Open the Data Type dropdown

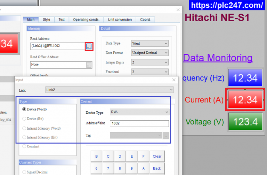point(150,44)
